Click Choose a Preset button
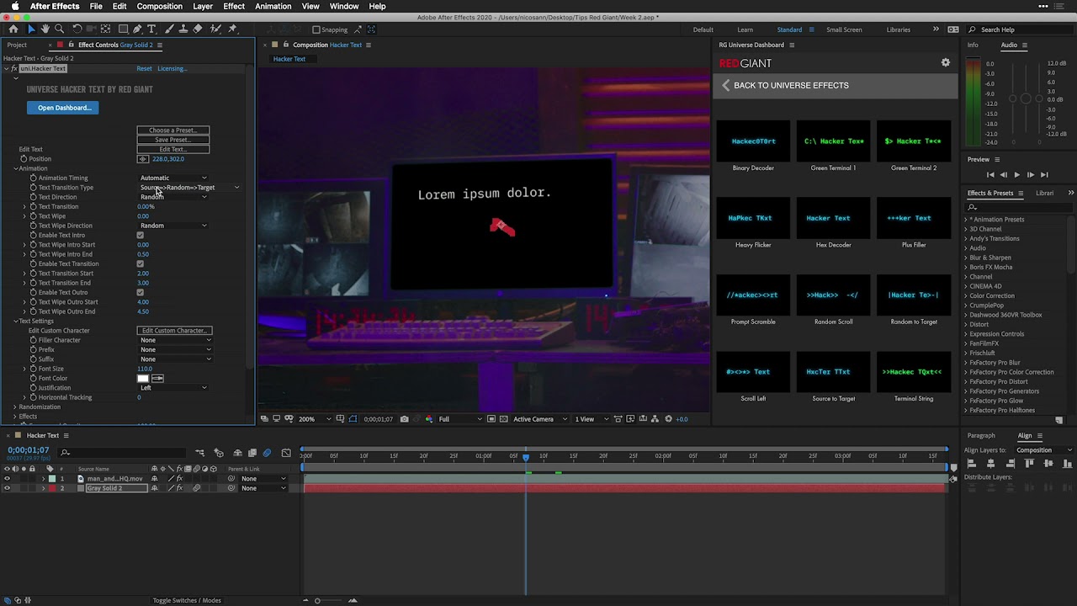The image size is (1077, 606). (x=172, y=130)
